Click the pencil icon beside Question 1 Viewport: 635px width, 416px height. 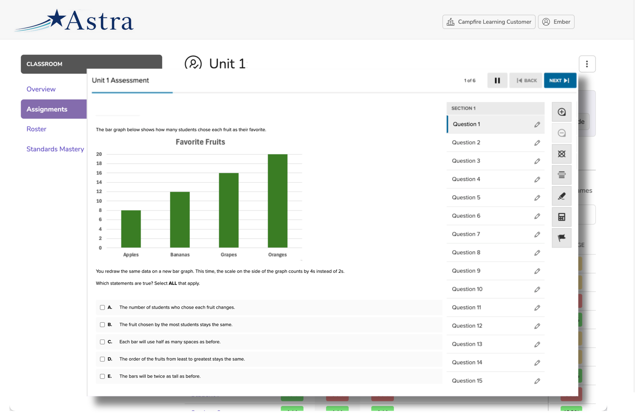tap(537, 125)
